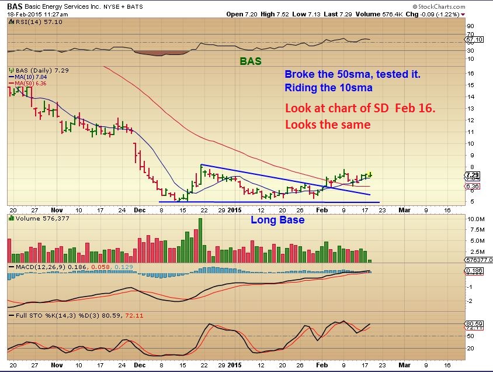Click the note 'Look at chart of SD Feb 16.'
The image size is (493, 372).
(360, 108)
